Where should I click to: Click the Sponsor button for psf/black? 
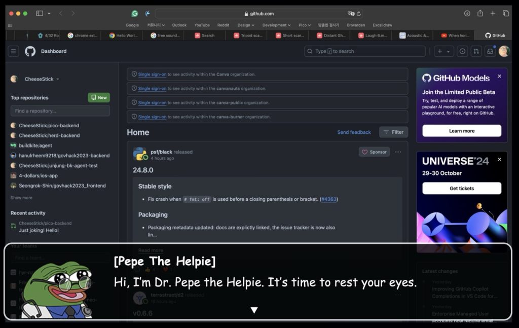[x=374, y=152]
